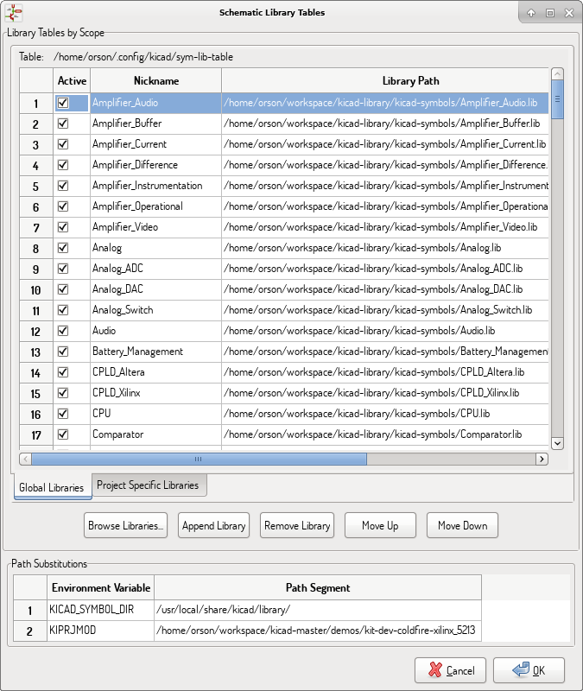Click the KiCad app icon in title bar
This screenshot has height=691, width=583.
14,13
